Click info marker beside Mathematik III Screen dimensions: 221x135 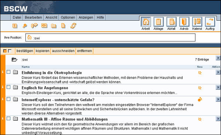pyautogui.click(x=3, y=118)
